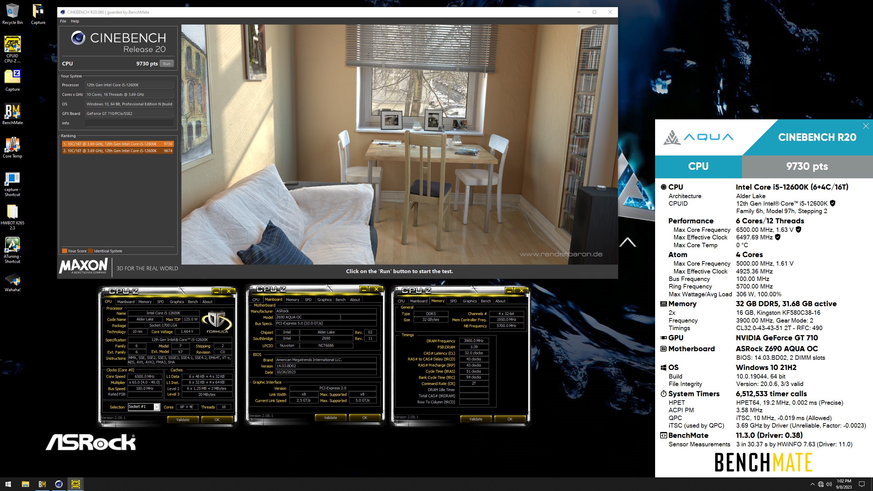Open the HWBOT X265 2.3 folder icon
Viewport: 873px width, 491px height.
click(12, 217)
